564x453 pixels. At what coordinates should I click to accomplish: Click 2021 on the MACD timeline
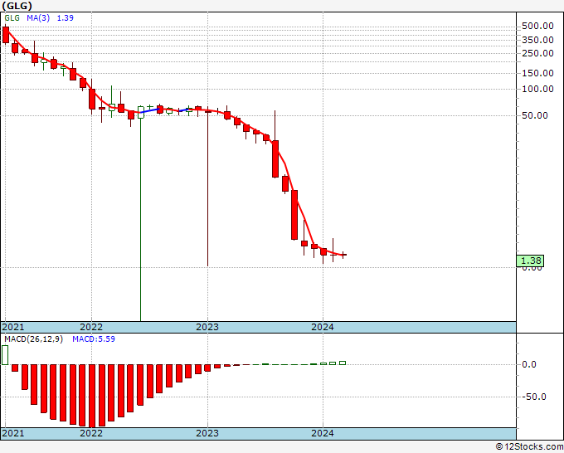click(x=13, y=433)
